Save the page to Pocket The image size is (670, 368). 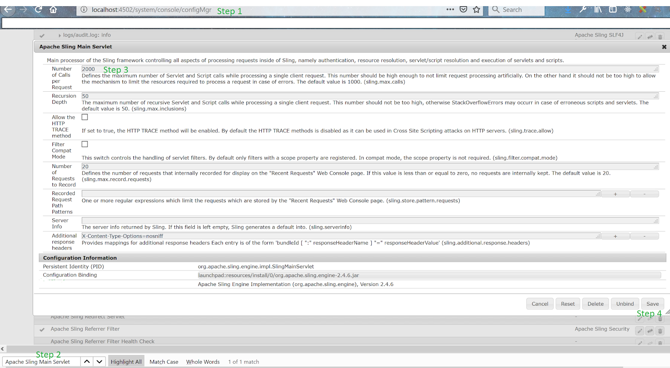[463, 10]
